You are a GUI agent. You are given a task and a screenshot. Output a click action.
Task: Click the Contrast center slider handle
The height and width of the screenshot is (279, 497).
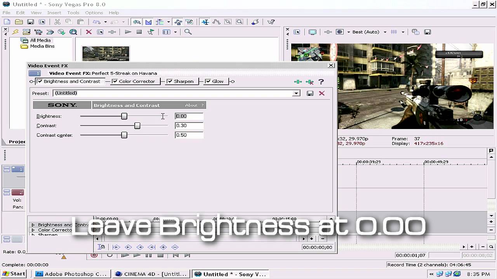[x=124, y=135]
